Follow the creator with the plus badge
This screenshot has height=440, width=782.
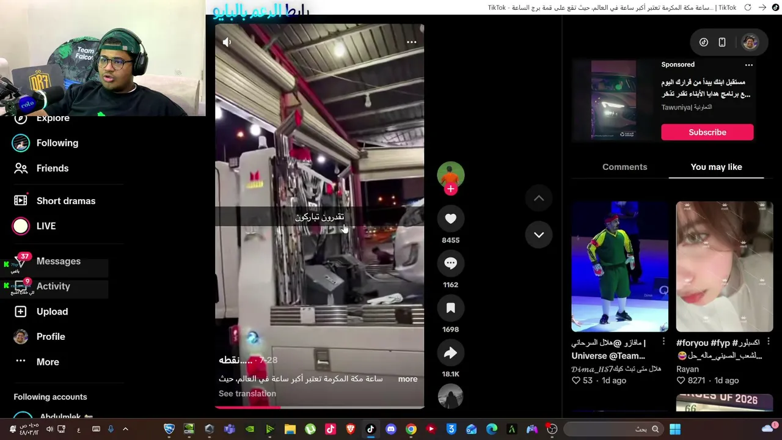pyautogui.click(x=450, y=189)
